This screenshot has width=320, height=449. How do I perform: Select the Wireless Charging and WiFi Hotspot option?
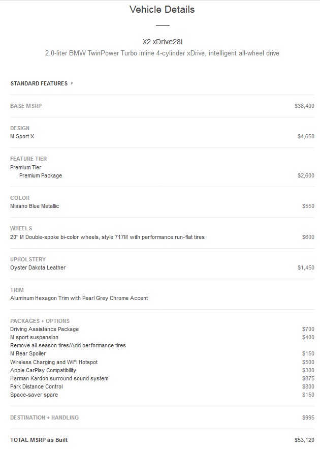click(54, 362)
